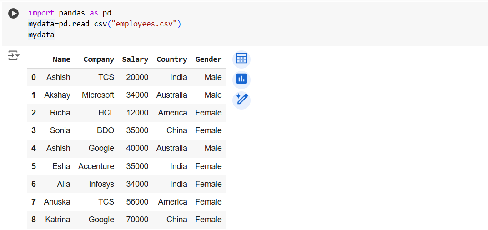Image resolution: width=488 pixels, height=230 pixels.
Task: Click the last mydata code line
Action: tap(41, 35)
